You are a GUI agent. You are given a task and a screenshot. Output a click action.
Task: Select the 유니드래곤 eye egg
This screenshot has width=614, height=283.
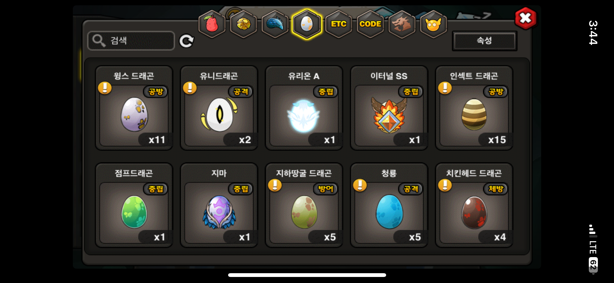(219, 108)
